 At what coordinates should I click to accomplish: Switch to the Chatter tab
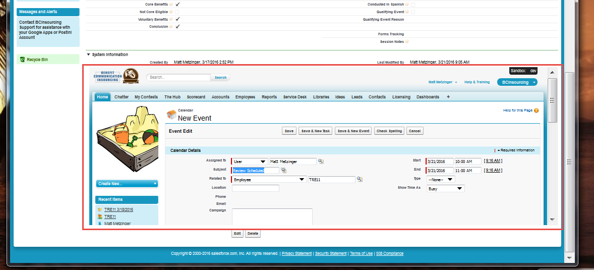click(x=122, y=97)
